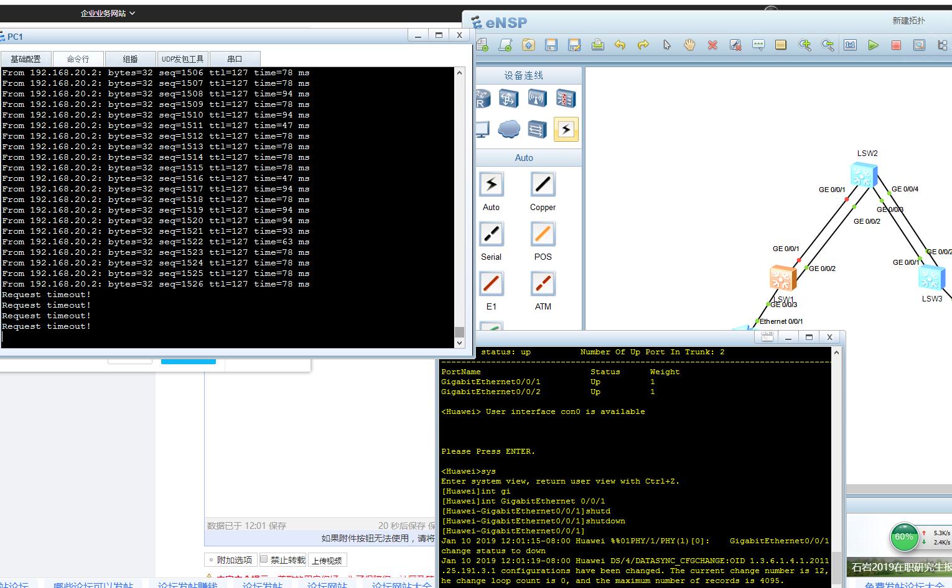Open the 企业业务网站 dropdown

pyautogui.click(x=108, y=13)
